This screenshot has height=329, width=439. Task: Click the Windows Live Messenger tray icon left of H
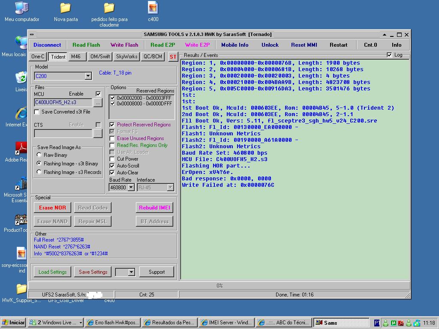[x=385, y=323]
